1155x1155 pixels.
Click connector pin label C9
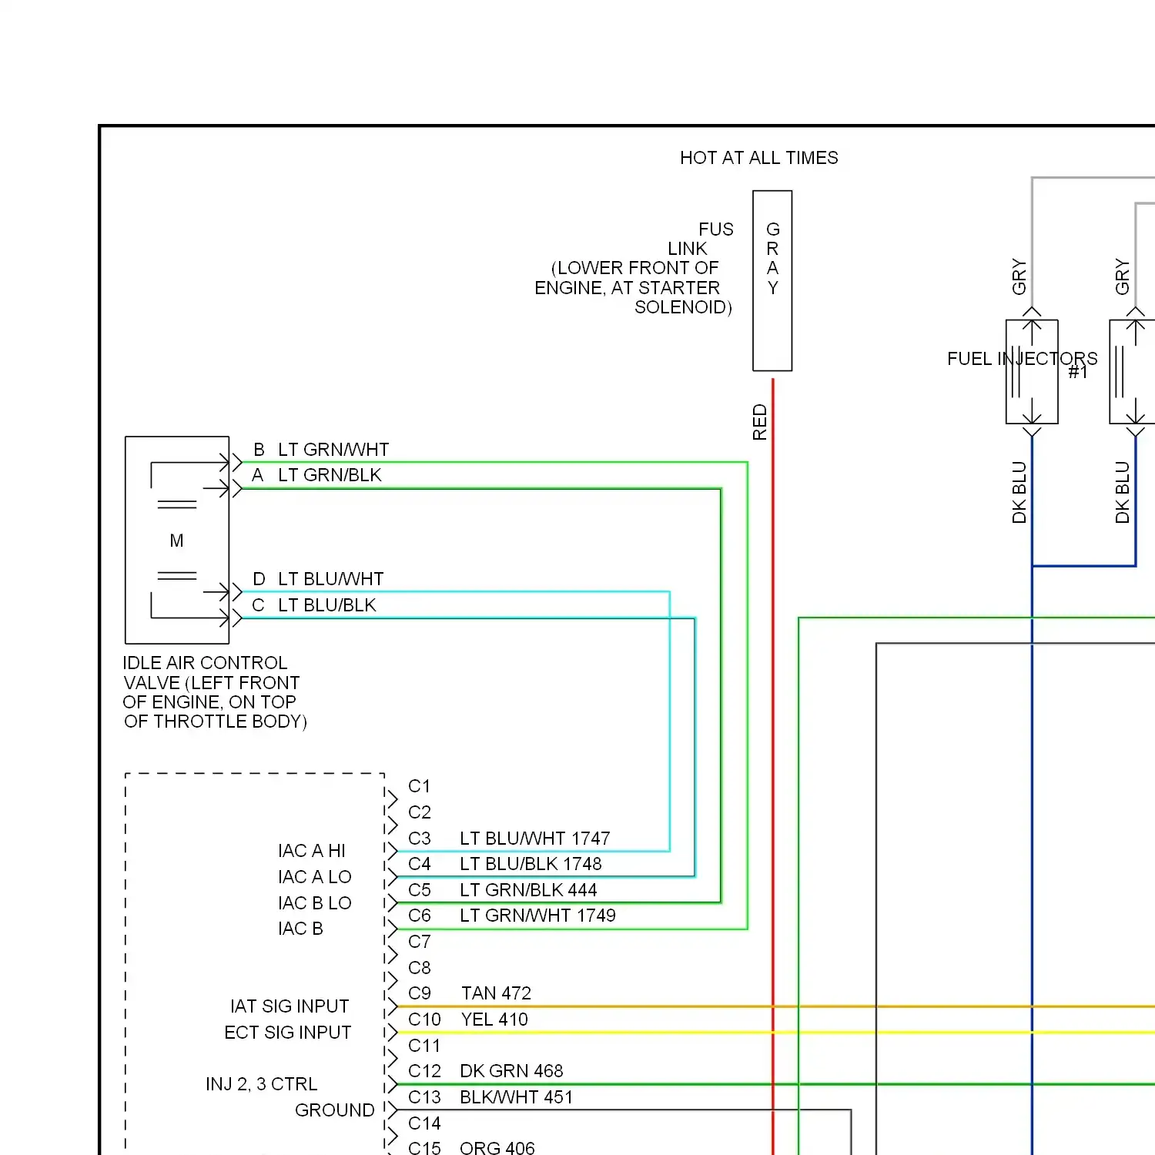tap(420, 993)
